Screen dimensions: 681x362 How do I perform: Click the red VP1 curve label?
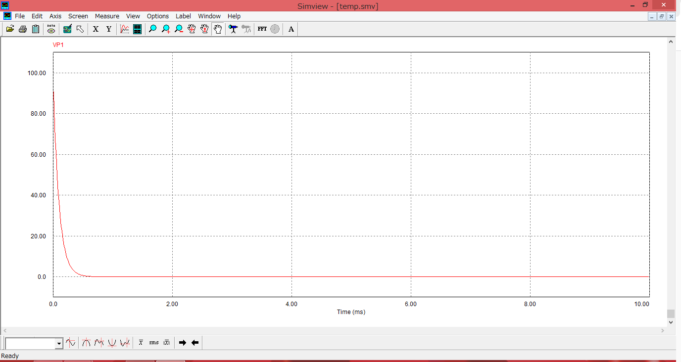click(58, 45)
